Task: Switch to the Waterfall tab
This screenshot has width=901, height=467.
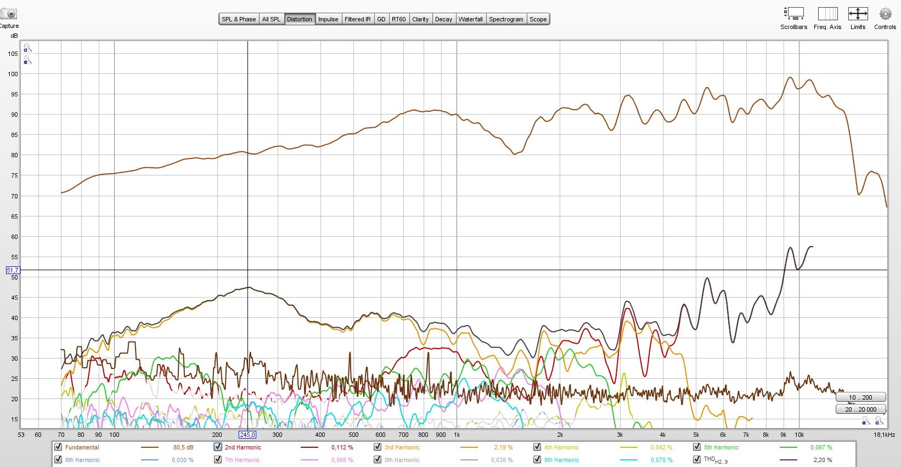Action: point(471,19)
